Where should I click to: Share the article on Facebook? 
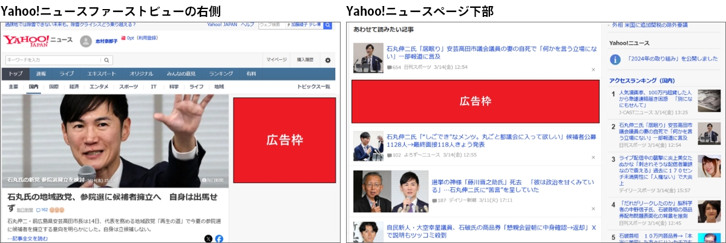tap(219, 238)
